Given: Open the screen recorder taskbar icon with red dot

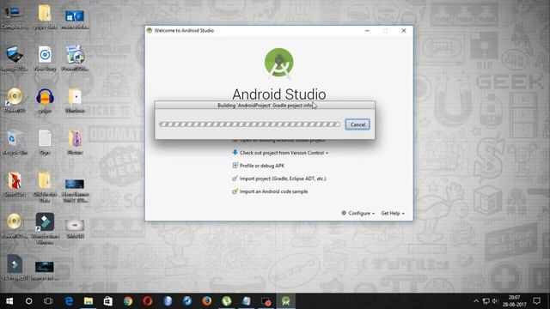Looking at the screenshot, I should click(x=266, y=301).
